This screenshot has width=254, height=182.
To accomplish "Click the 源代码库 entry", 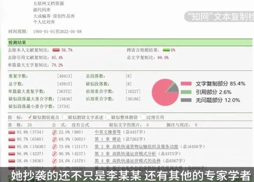I will pyautogui.click(x=42, y=10).
